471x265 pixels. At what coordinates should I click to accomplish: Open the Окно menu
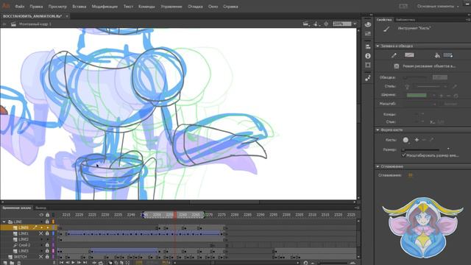pos(213,7)
